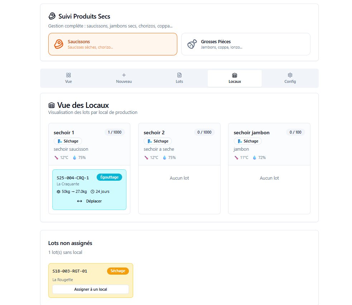352x305 pixels.
Task: Open the Config tab with the gear icon
Action: point(290,78)
